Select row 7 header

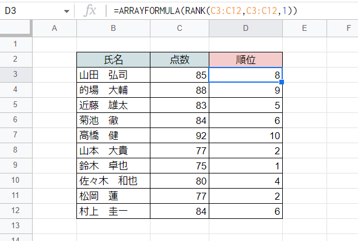point(15,134)
